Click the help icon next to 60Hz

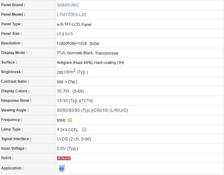[70, 120]
